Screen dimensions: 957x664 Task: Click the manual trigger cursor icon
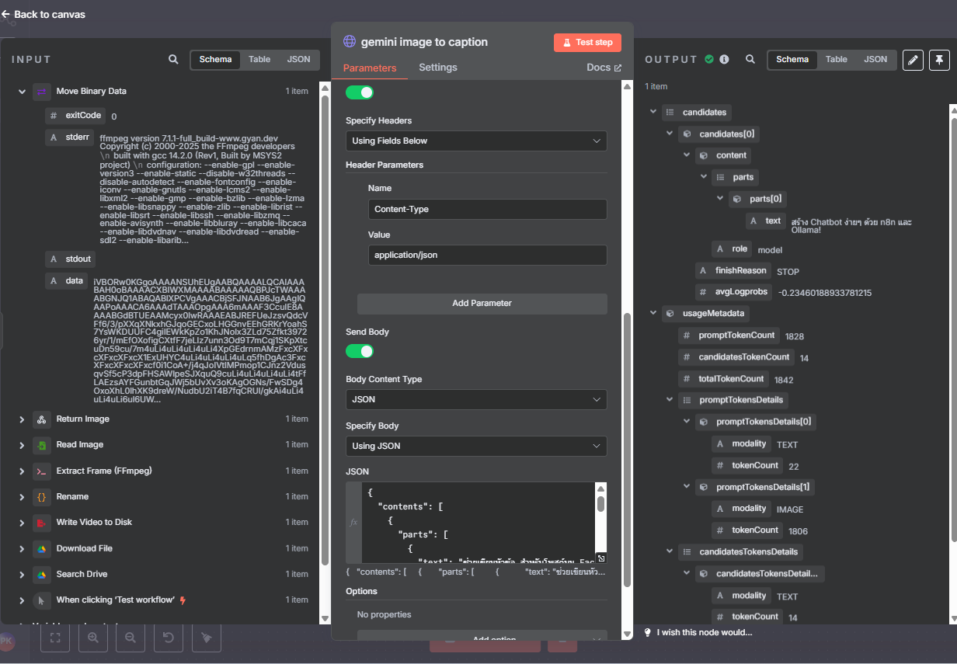click(x=42, y=600)
